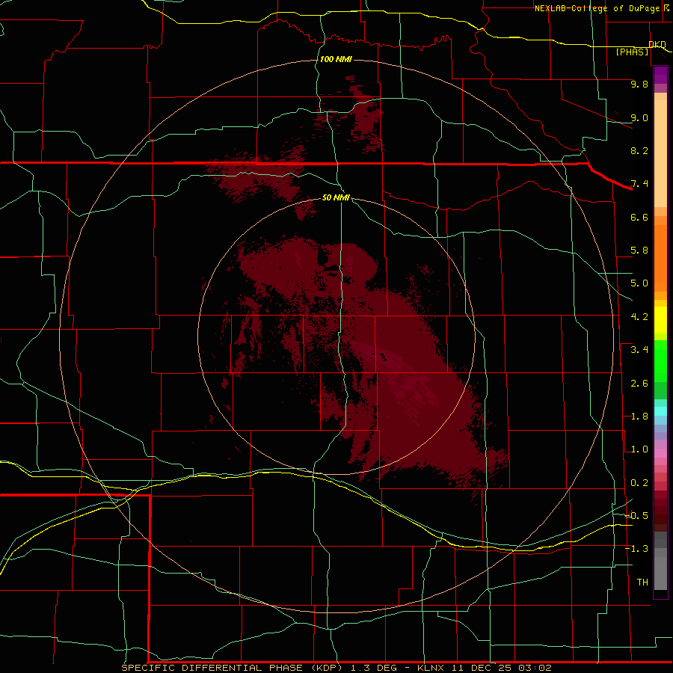Click the 'DKD' label above [PHAS]
This screenshot has height=673, width=673.
click(657, 44)
